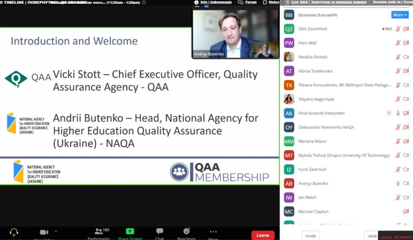Open the More three-dots toolbar icon
This screenshot has width=413, height=240.
point(213,232)
